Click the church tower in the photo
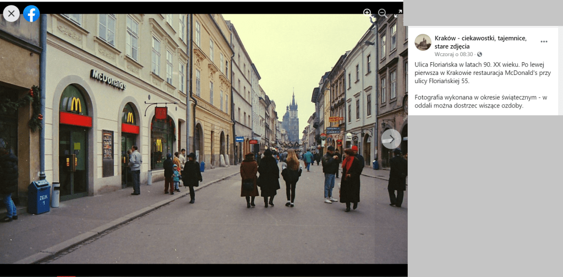563x277 pixels. (292, 116)
